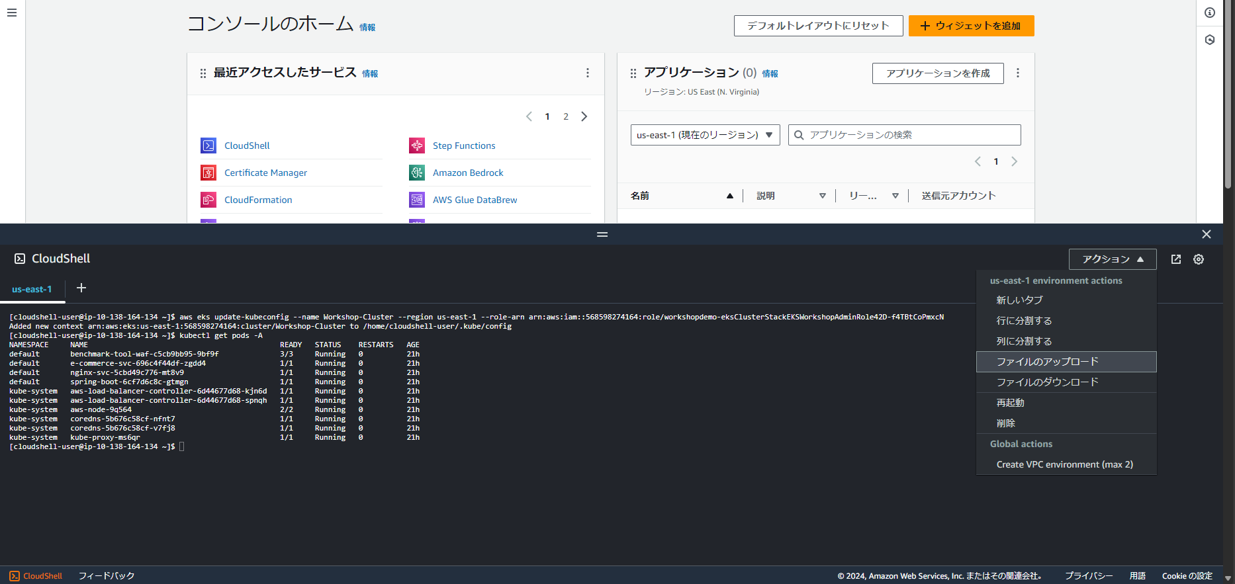The image size is (1235, 584).
Task: Click the CloudShell terminal prompt area
Action: (x=182, y=447)
